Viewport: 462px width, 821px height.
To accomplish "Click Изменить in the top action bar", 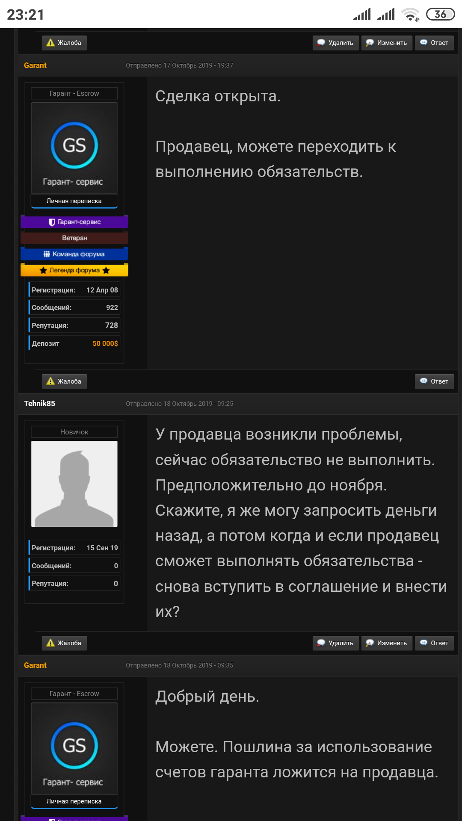I will (387, 43).
